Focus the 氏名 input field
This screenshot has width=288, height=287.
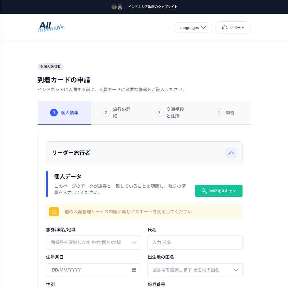[x=195, y=243]
